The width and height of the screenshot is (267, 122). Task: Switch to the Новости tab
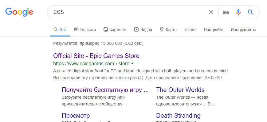point(85,29)
